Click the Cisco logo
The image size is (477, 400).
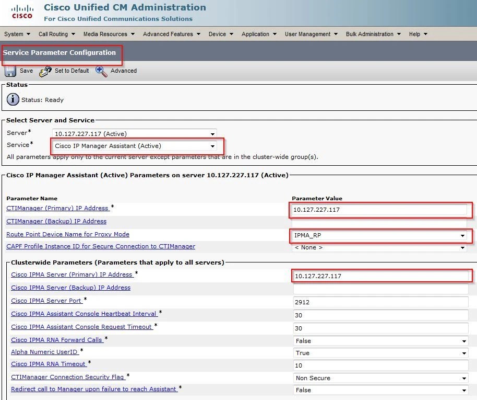21,12
